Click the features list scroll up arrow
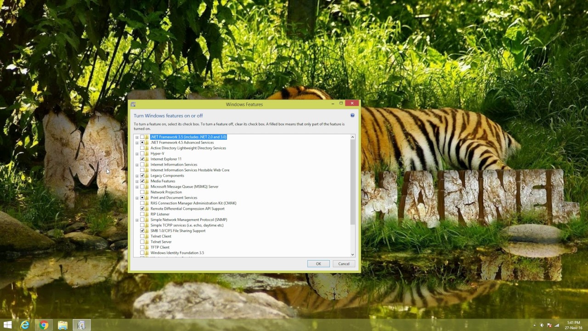 coord(353,137)
